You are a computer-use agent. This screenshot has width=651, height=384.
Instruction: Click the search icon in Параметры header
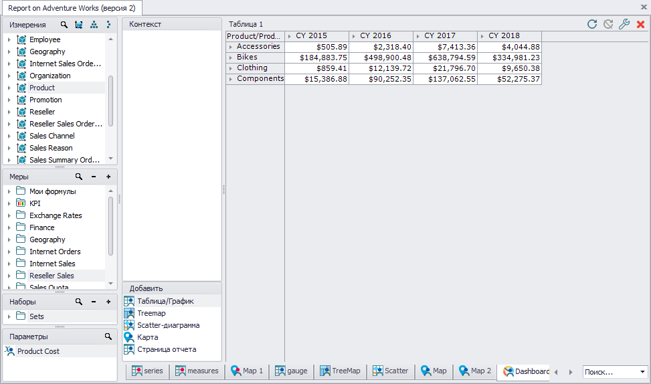tap(108, 337)
